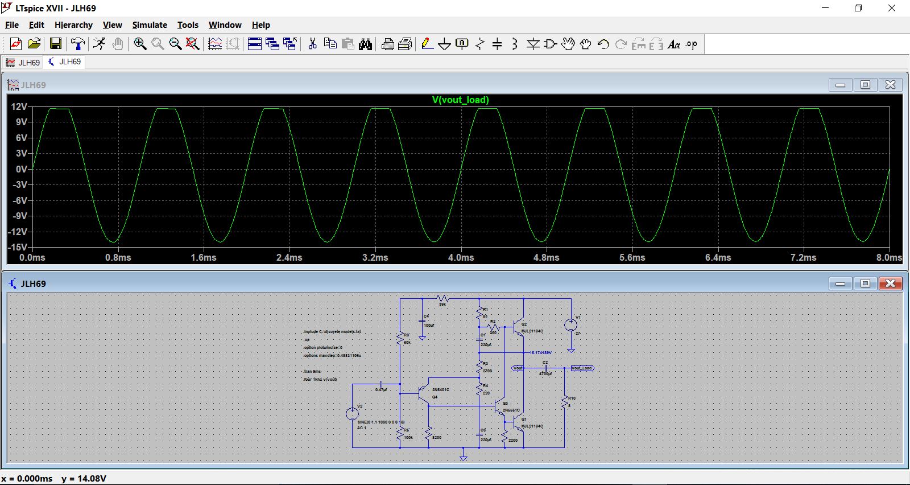Image resolution: width=910 pixels, height=485 pixels.
Task: Minimize the JLH69 schematic window
Action: pos(841,283)
